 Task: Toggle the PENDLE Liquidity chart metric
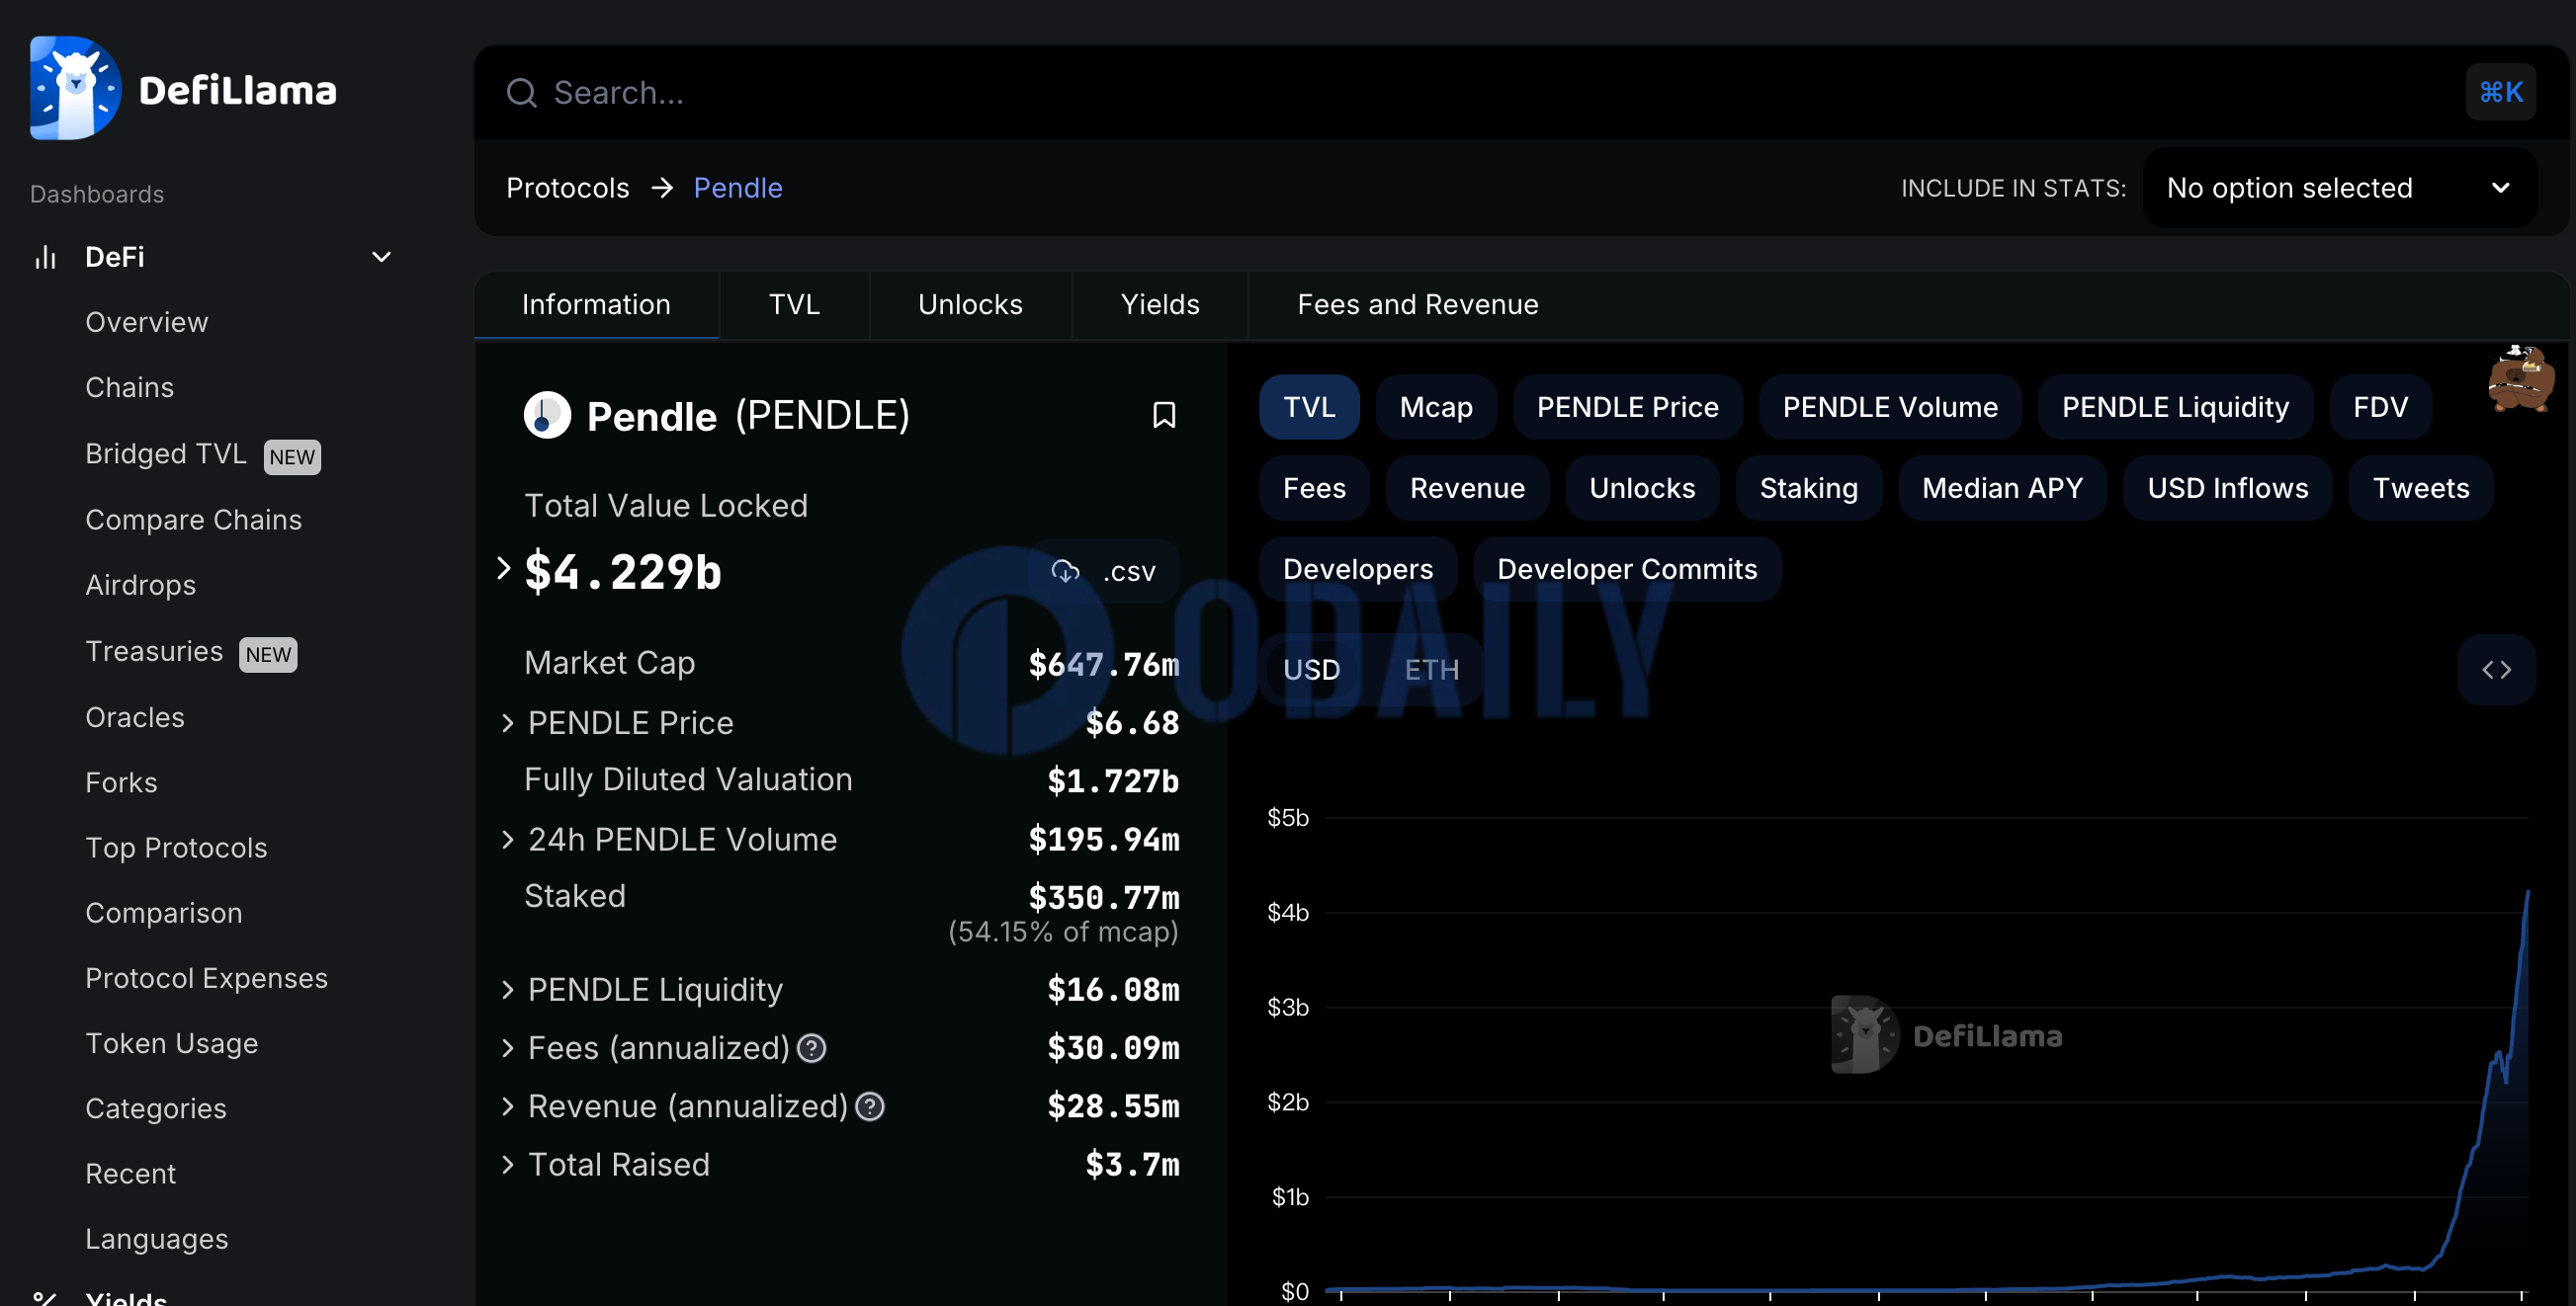tap(2175, 408)
